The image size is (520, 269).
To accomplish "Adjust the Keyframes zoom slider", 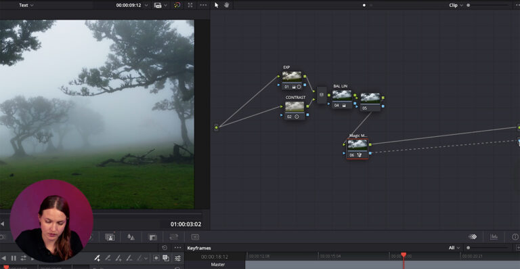I will tap(487, 248).
